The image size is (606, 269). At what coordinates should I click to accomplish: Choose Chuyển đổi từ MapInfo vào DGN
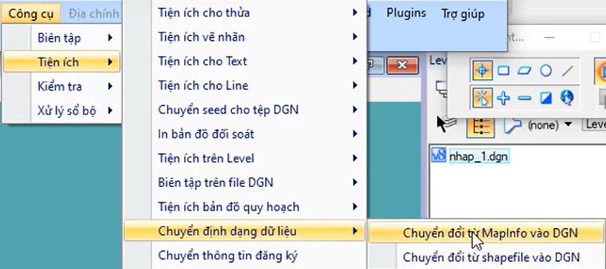pyautogui.click(x=486, y=233)
